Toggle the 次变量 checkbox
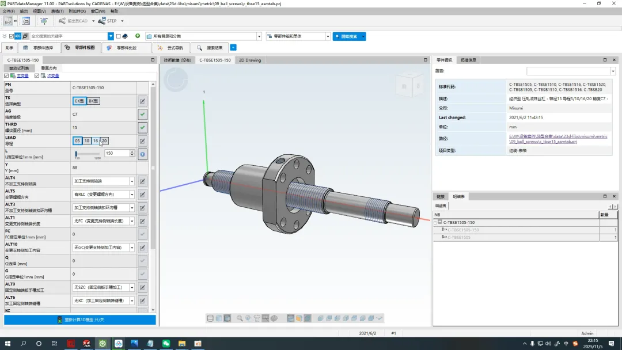The image size is (622, 350). point(37,76)
